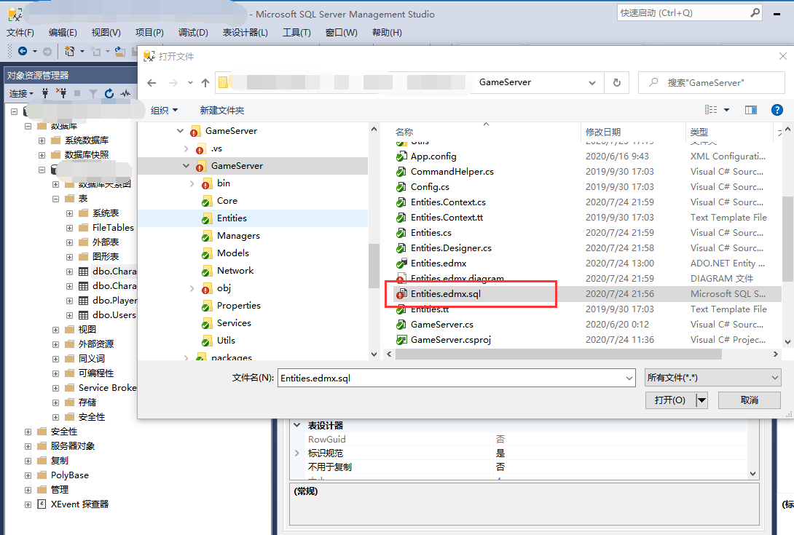Click the 打开(O) button

pyautogui.click(x=670, y=400)
